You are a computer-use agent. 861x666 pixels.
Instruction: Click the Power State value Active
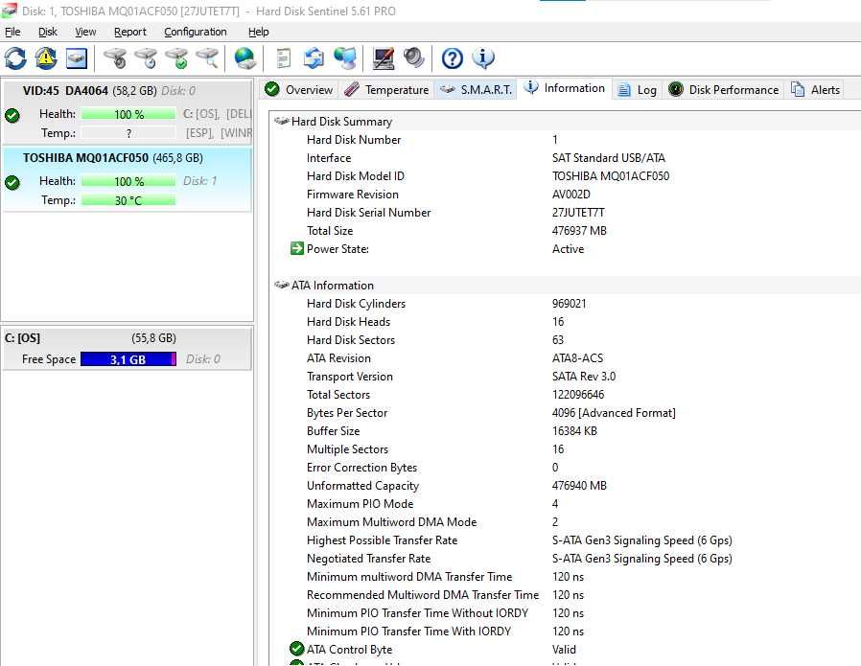tap(568, 249)
